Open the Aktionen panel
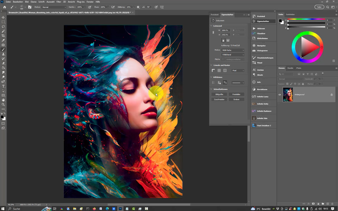The width and height of the screenshot is (338, 211). pos(261,28)
